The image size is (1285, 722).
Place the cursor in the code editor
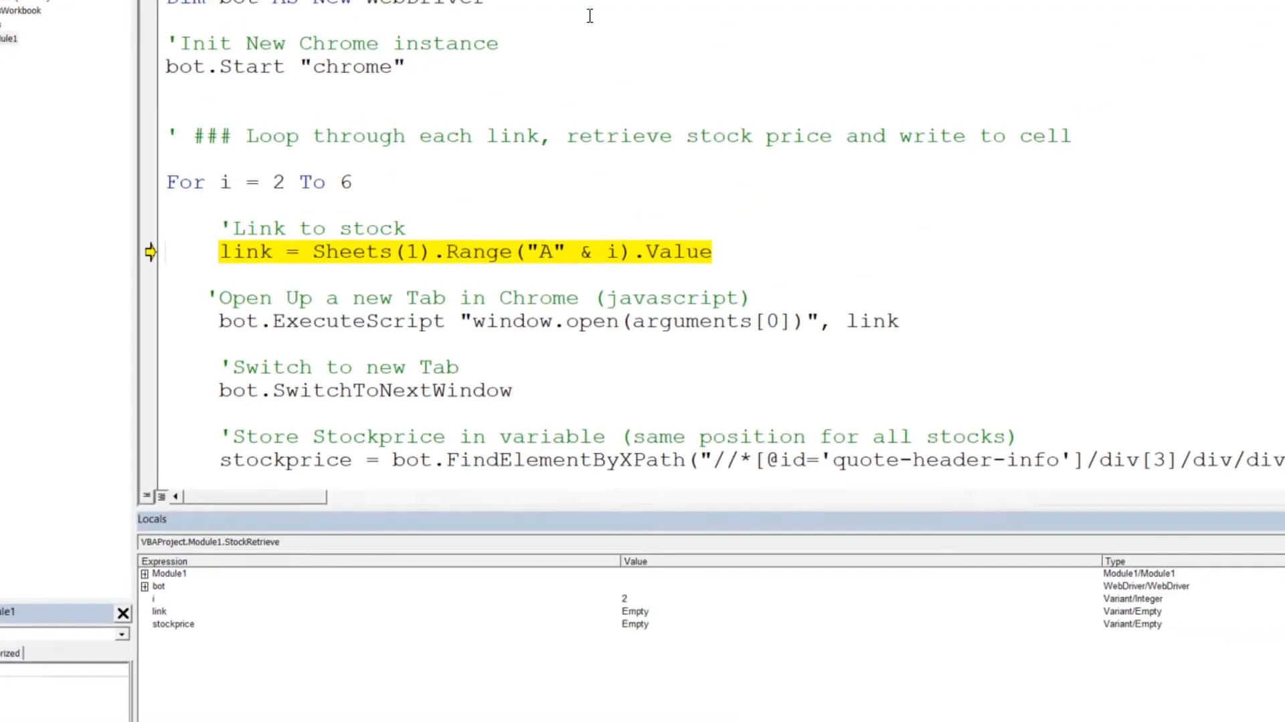tap(589, 16)
